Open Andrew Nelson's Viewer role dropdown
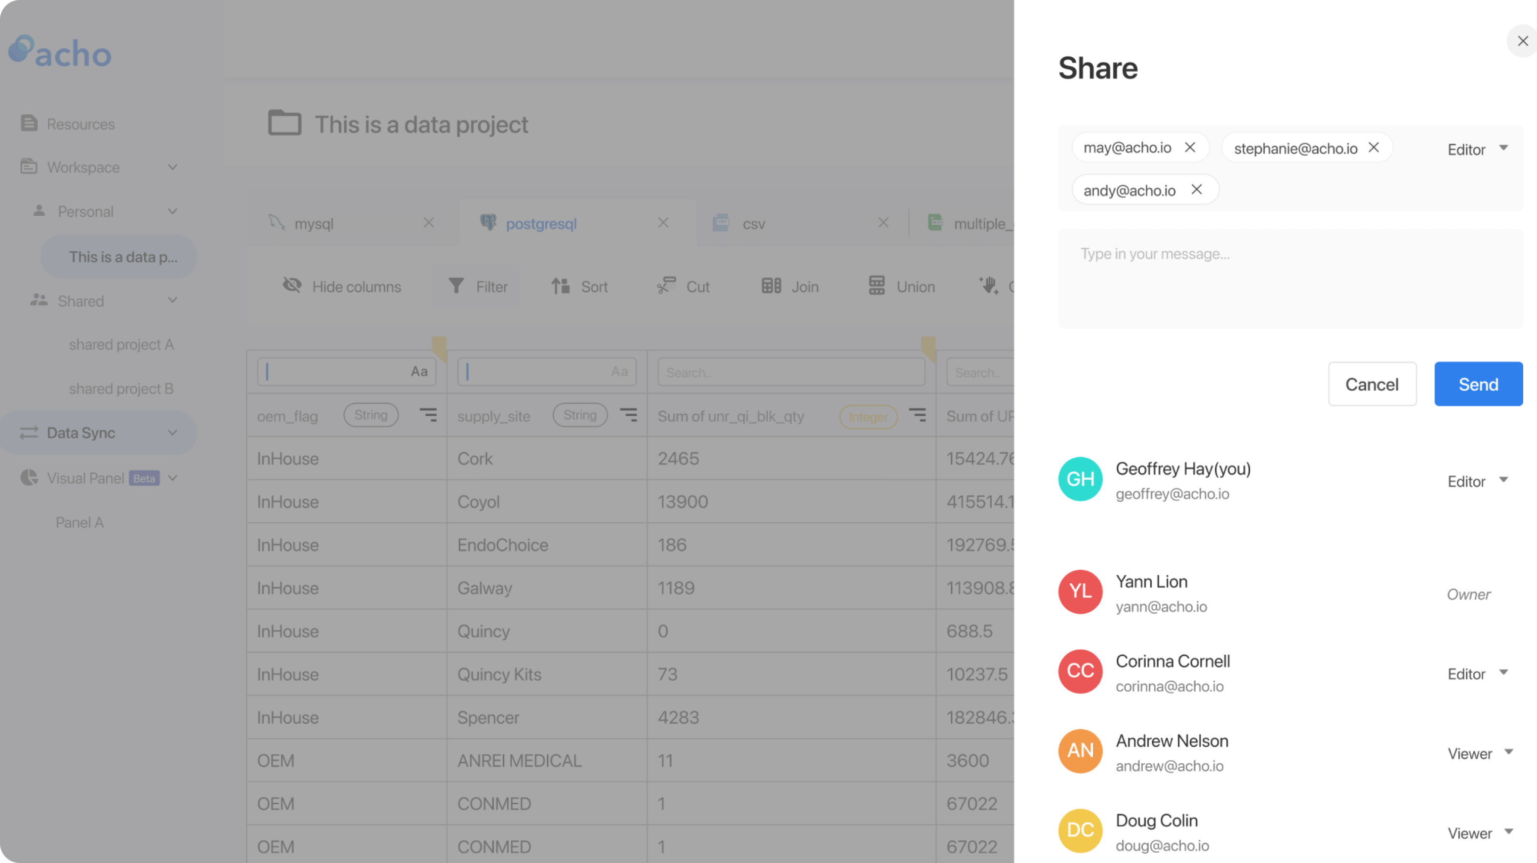The image size is (1537, 863). point(1480,753)
